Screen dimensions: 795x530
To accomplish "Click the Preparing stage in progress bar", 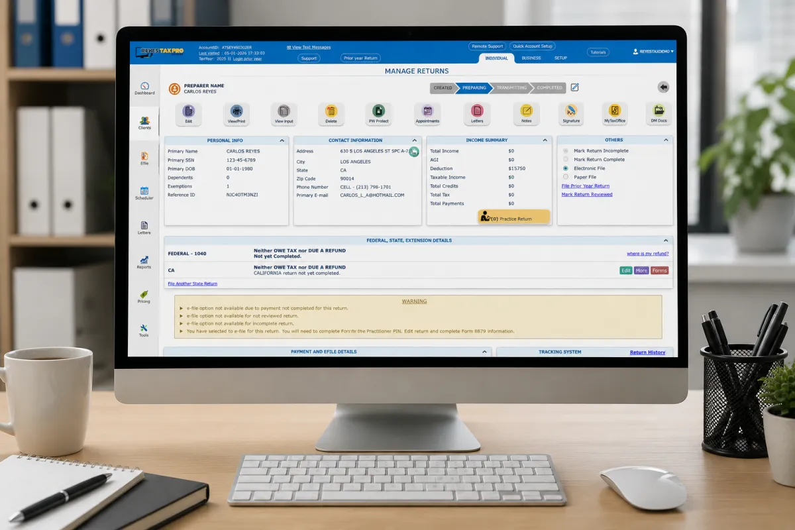I will coord(474,87).
